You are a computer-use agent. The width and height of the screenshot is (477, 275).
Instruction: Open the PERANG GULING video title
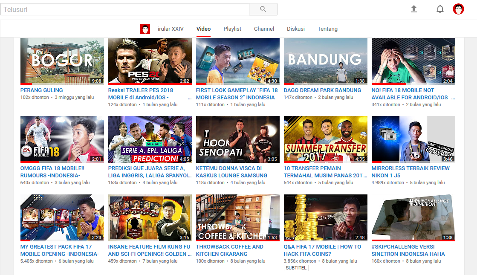tap(42, 90)
